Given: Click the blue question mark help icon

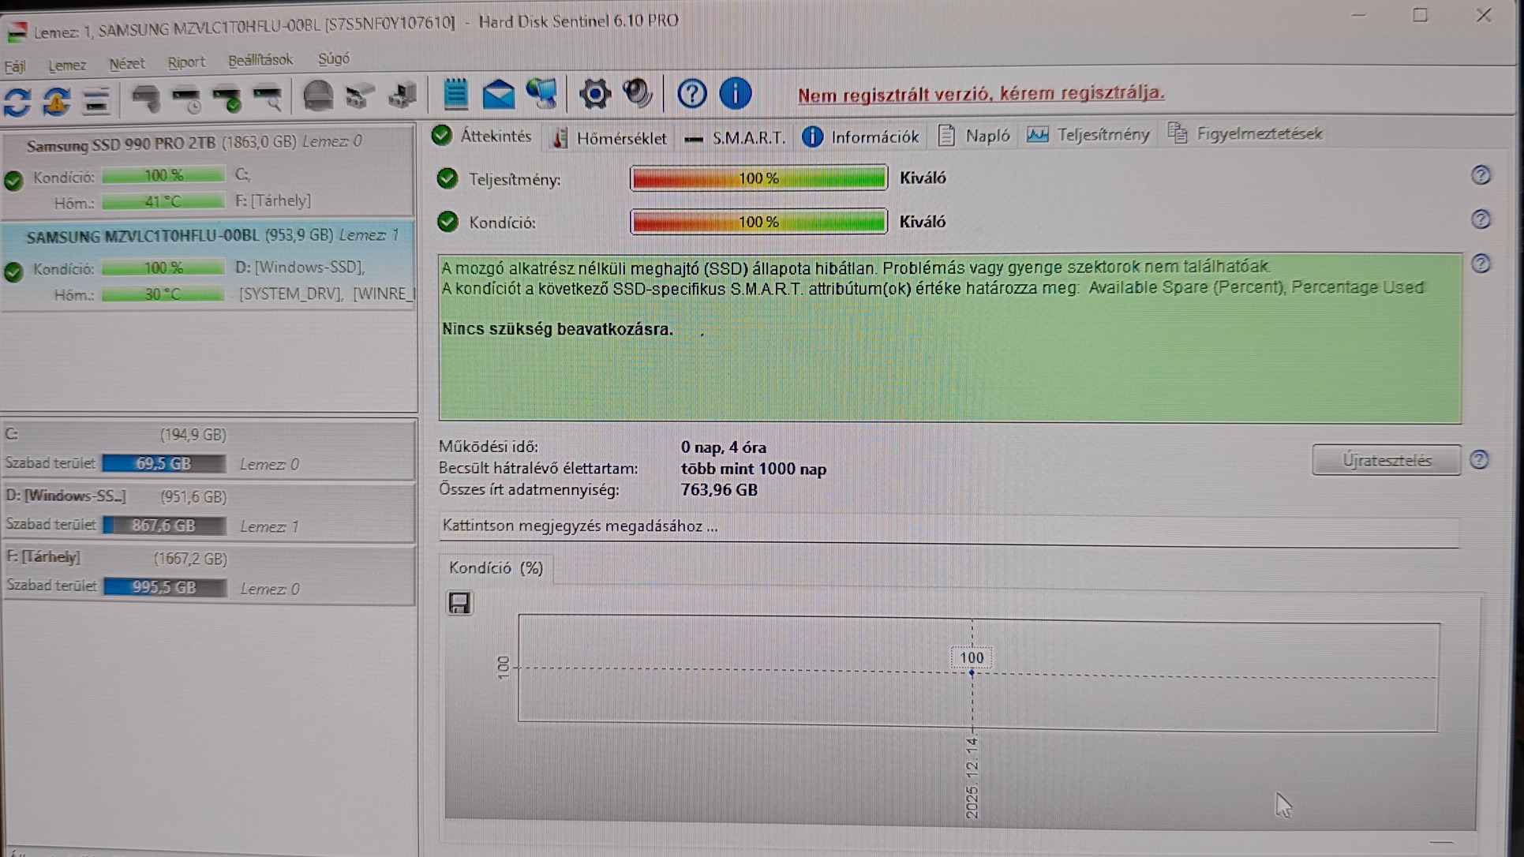Looking at the screenshot, I should coord(691,94).
